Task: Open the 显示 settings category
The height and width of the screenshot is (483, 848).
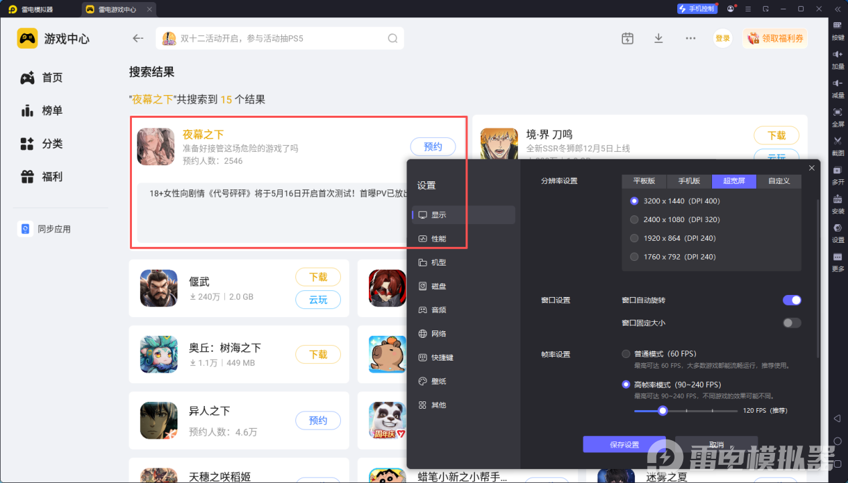Action: 464,215
